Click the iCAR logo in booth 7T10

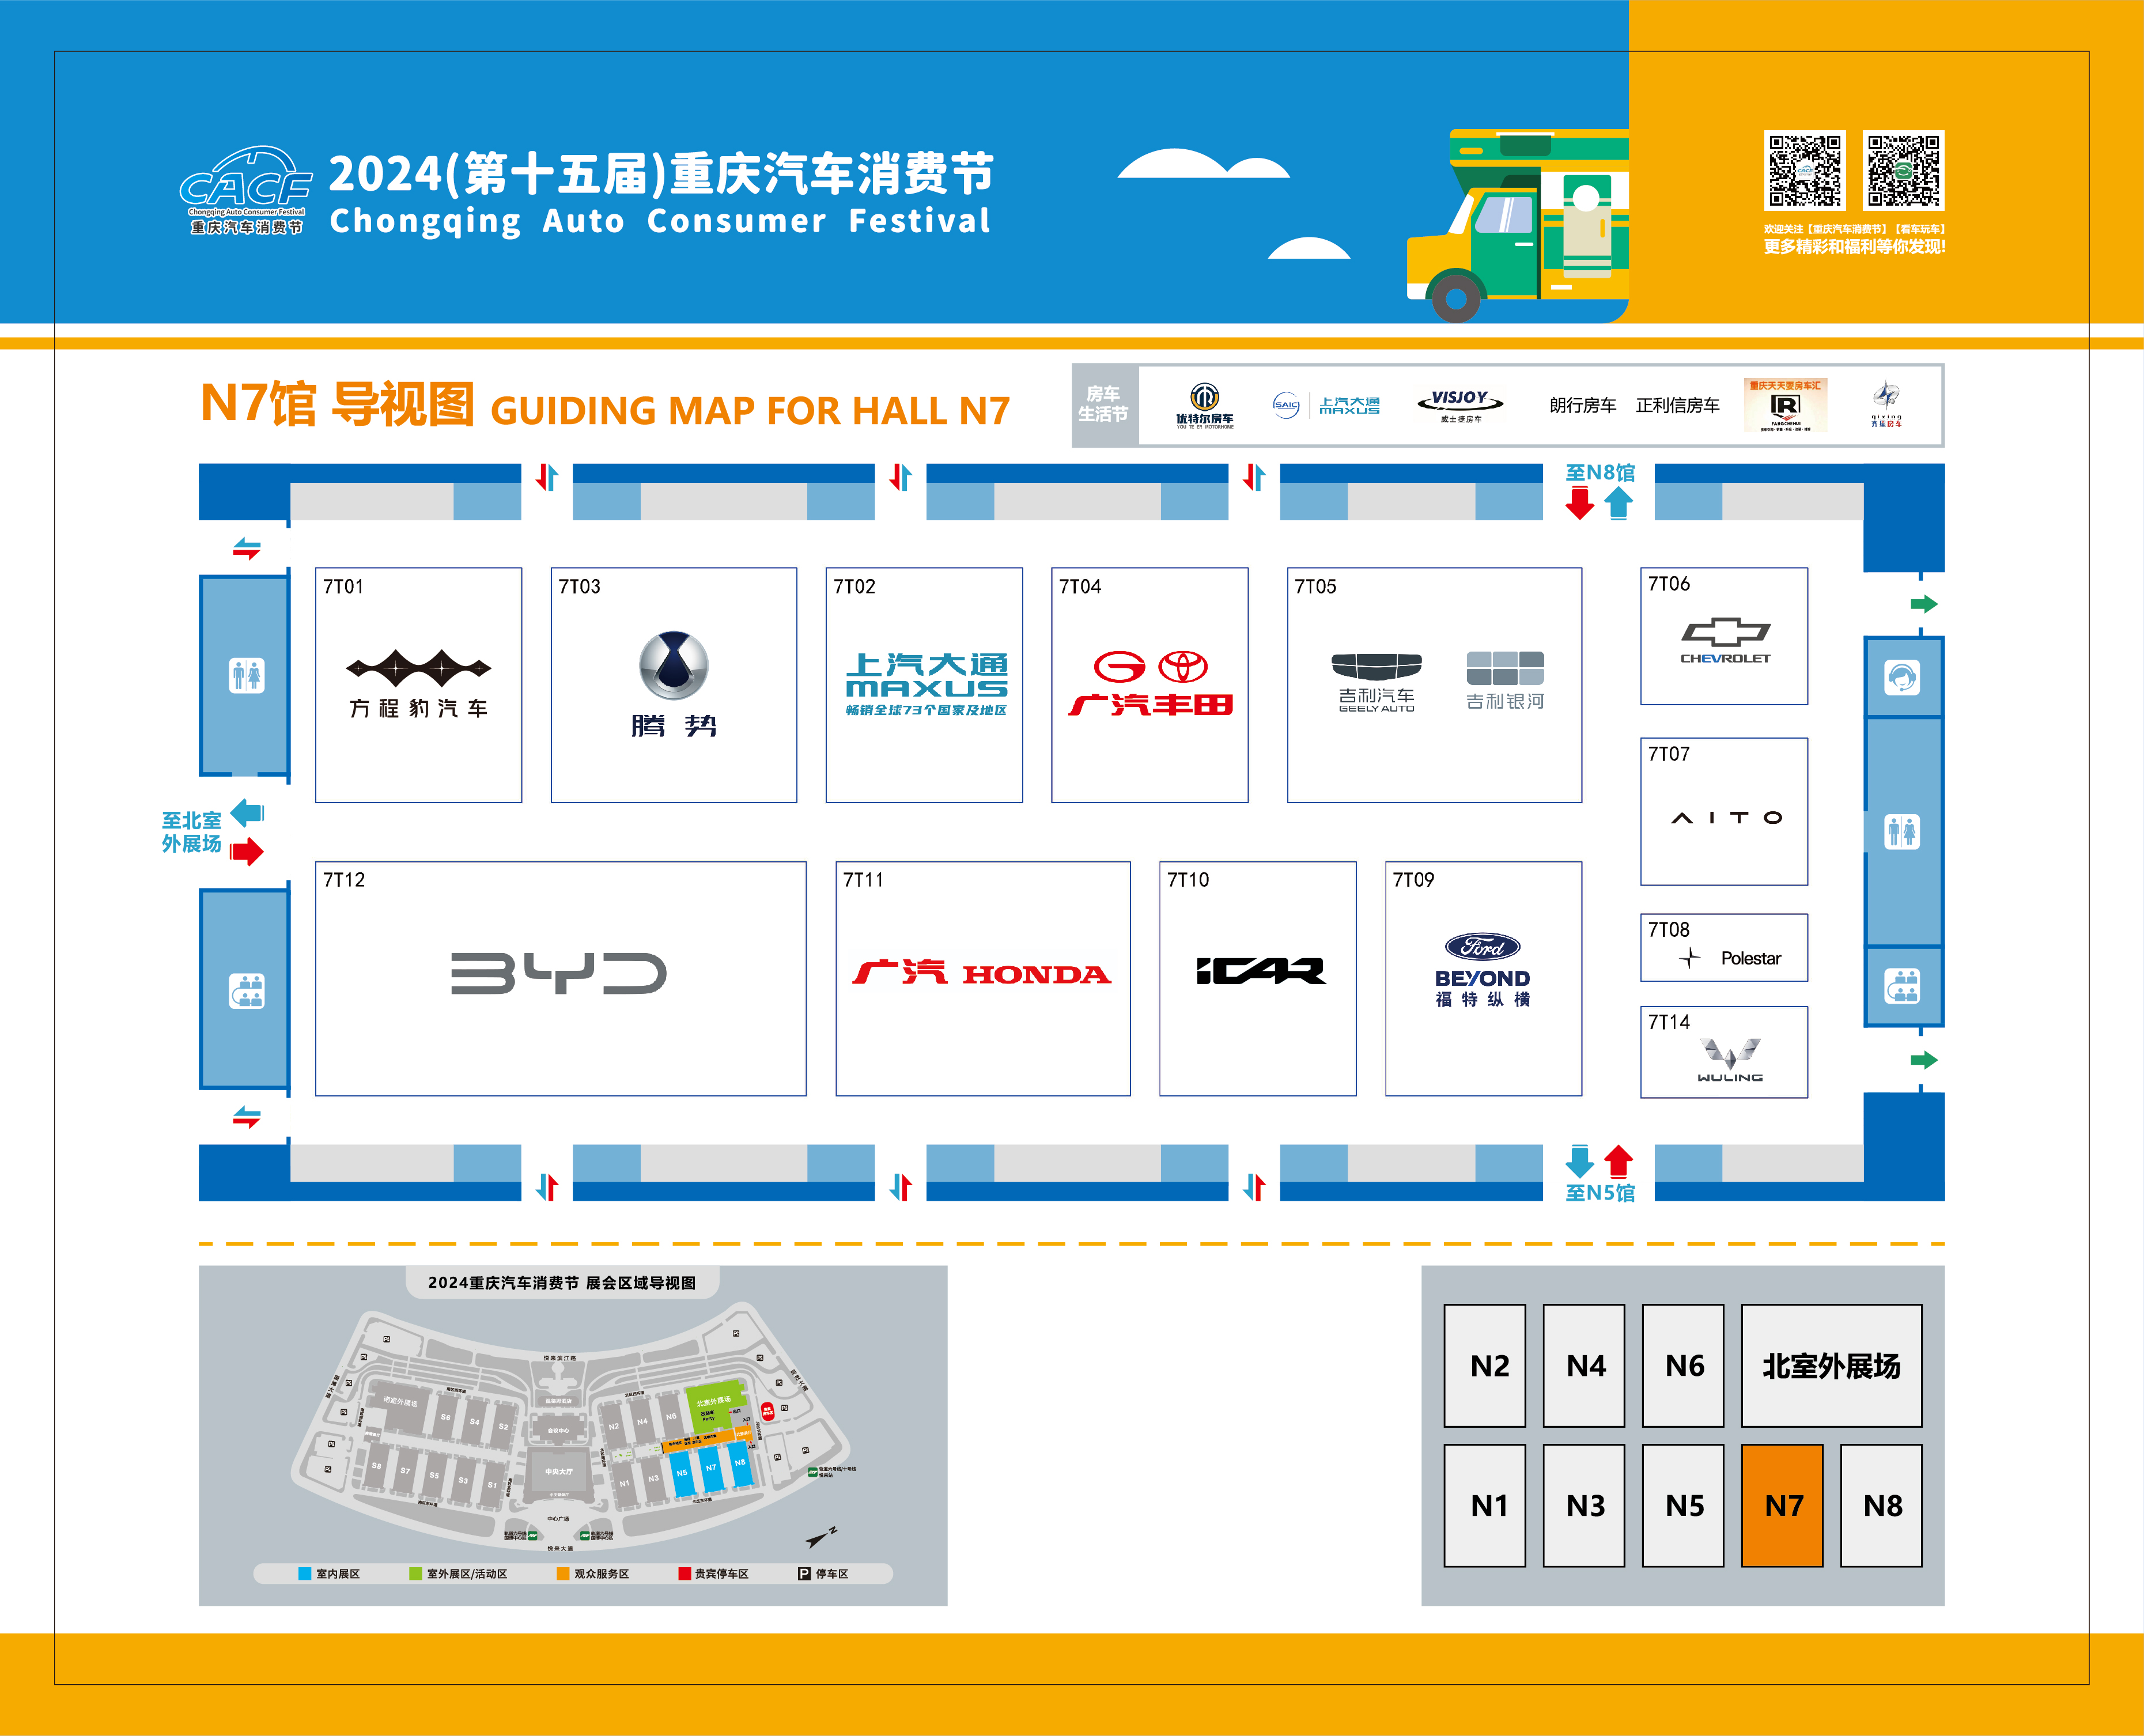[1260, 970]
